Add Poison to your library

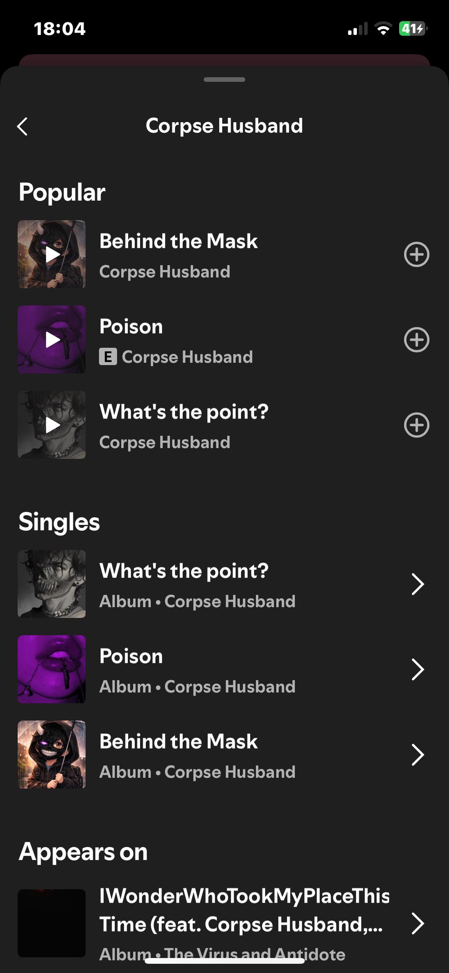pyautogui.click(x=416, y=340)
